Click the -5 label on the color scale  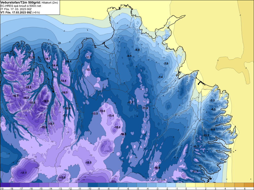point(138,188)
